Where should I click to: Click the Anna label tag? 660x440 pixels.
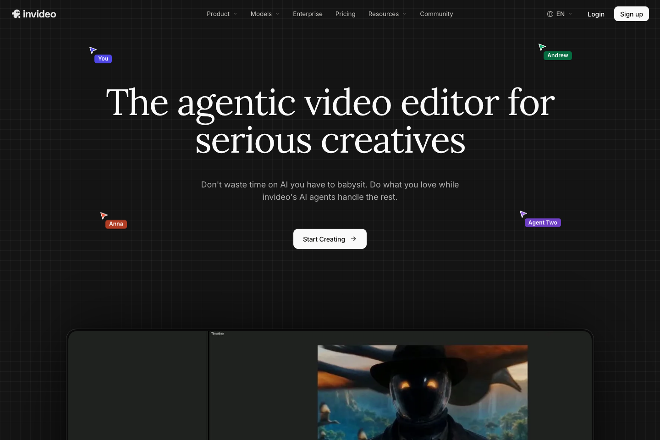point(116,224)
